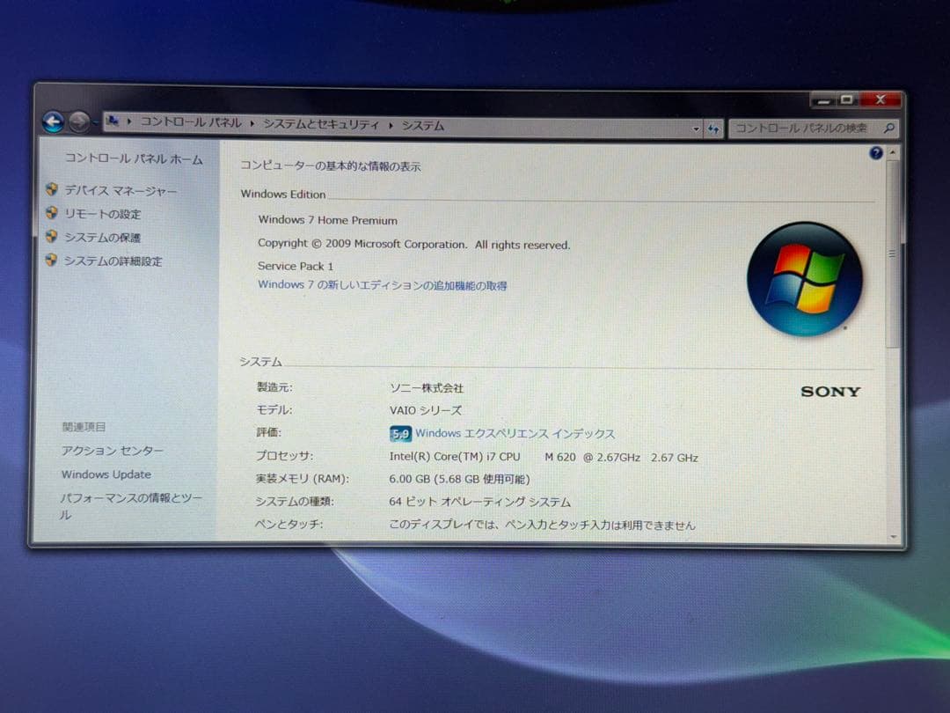950x713 pixels.
Task: Click the grayed forward navigation arrow icon
Action: click(x=79, y=122)
